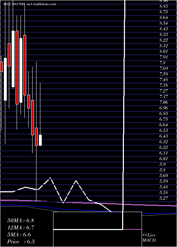Select the 7.17 price axis label
177x247 pixels.
pos(164,97)
